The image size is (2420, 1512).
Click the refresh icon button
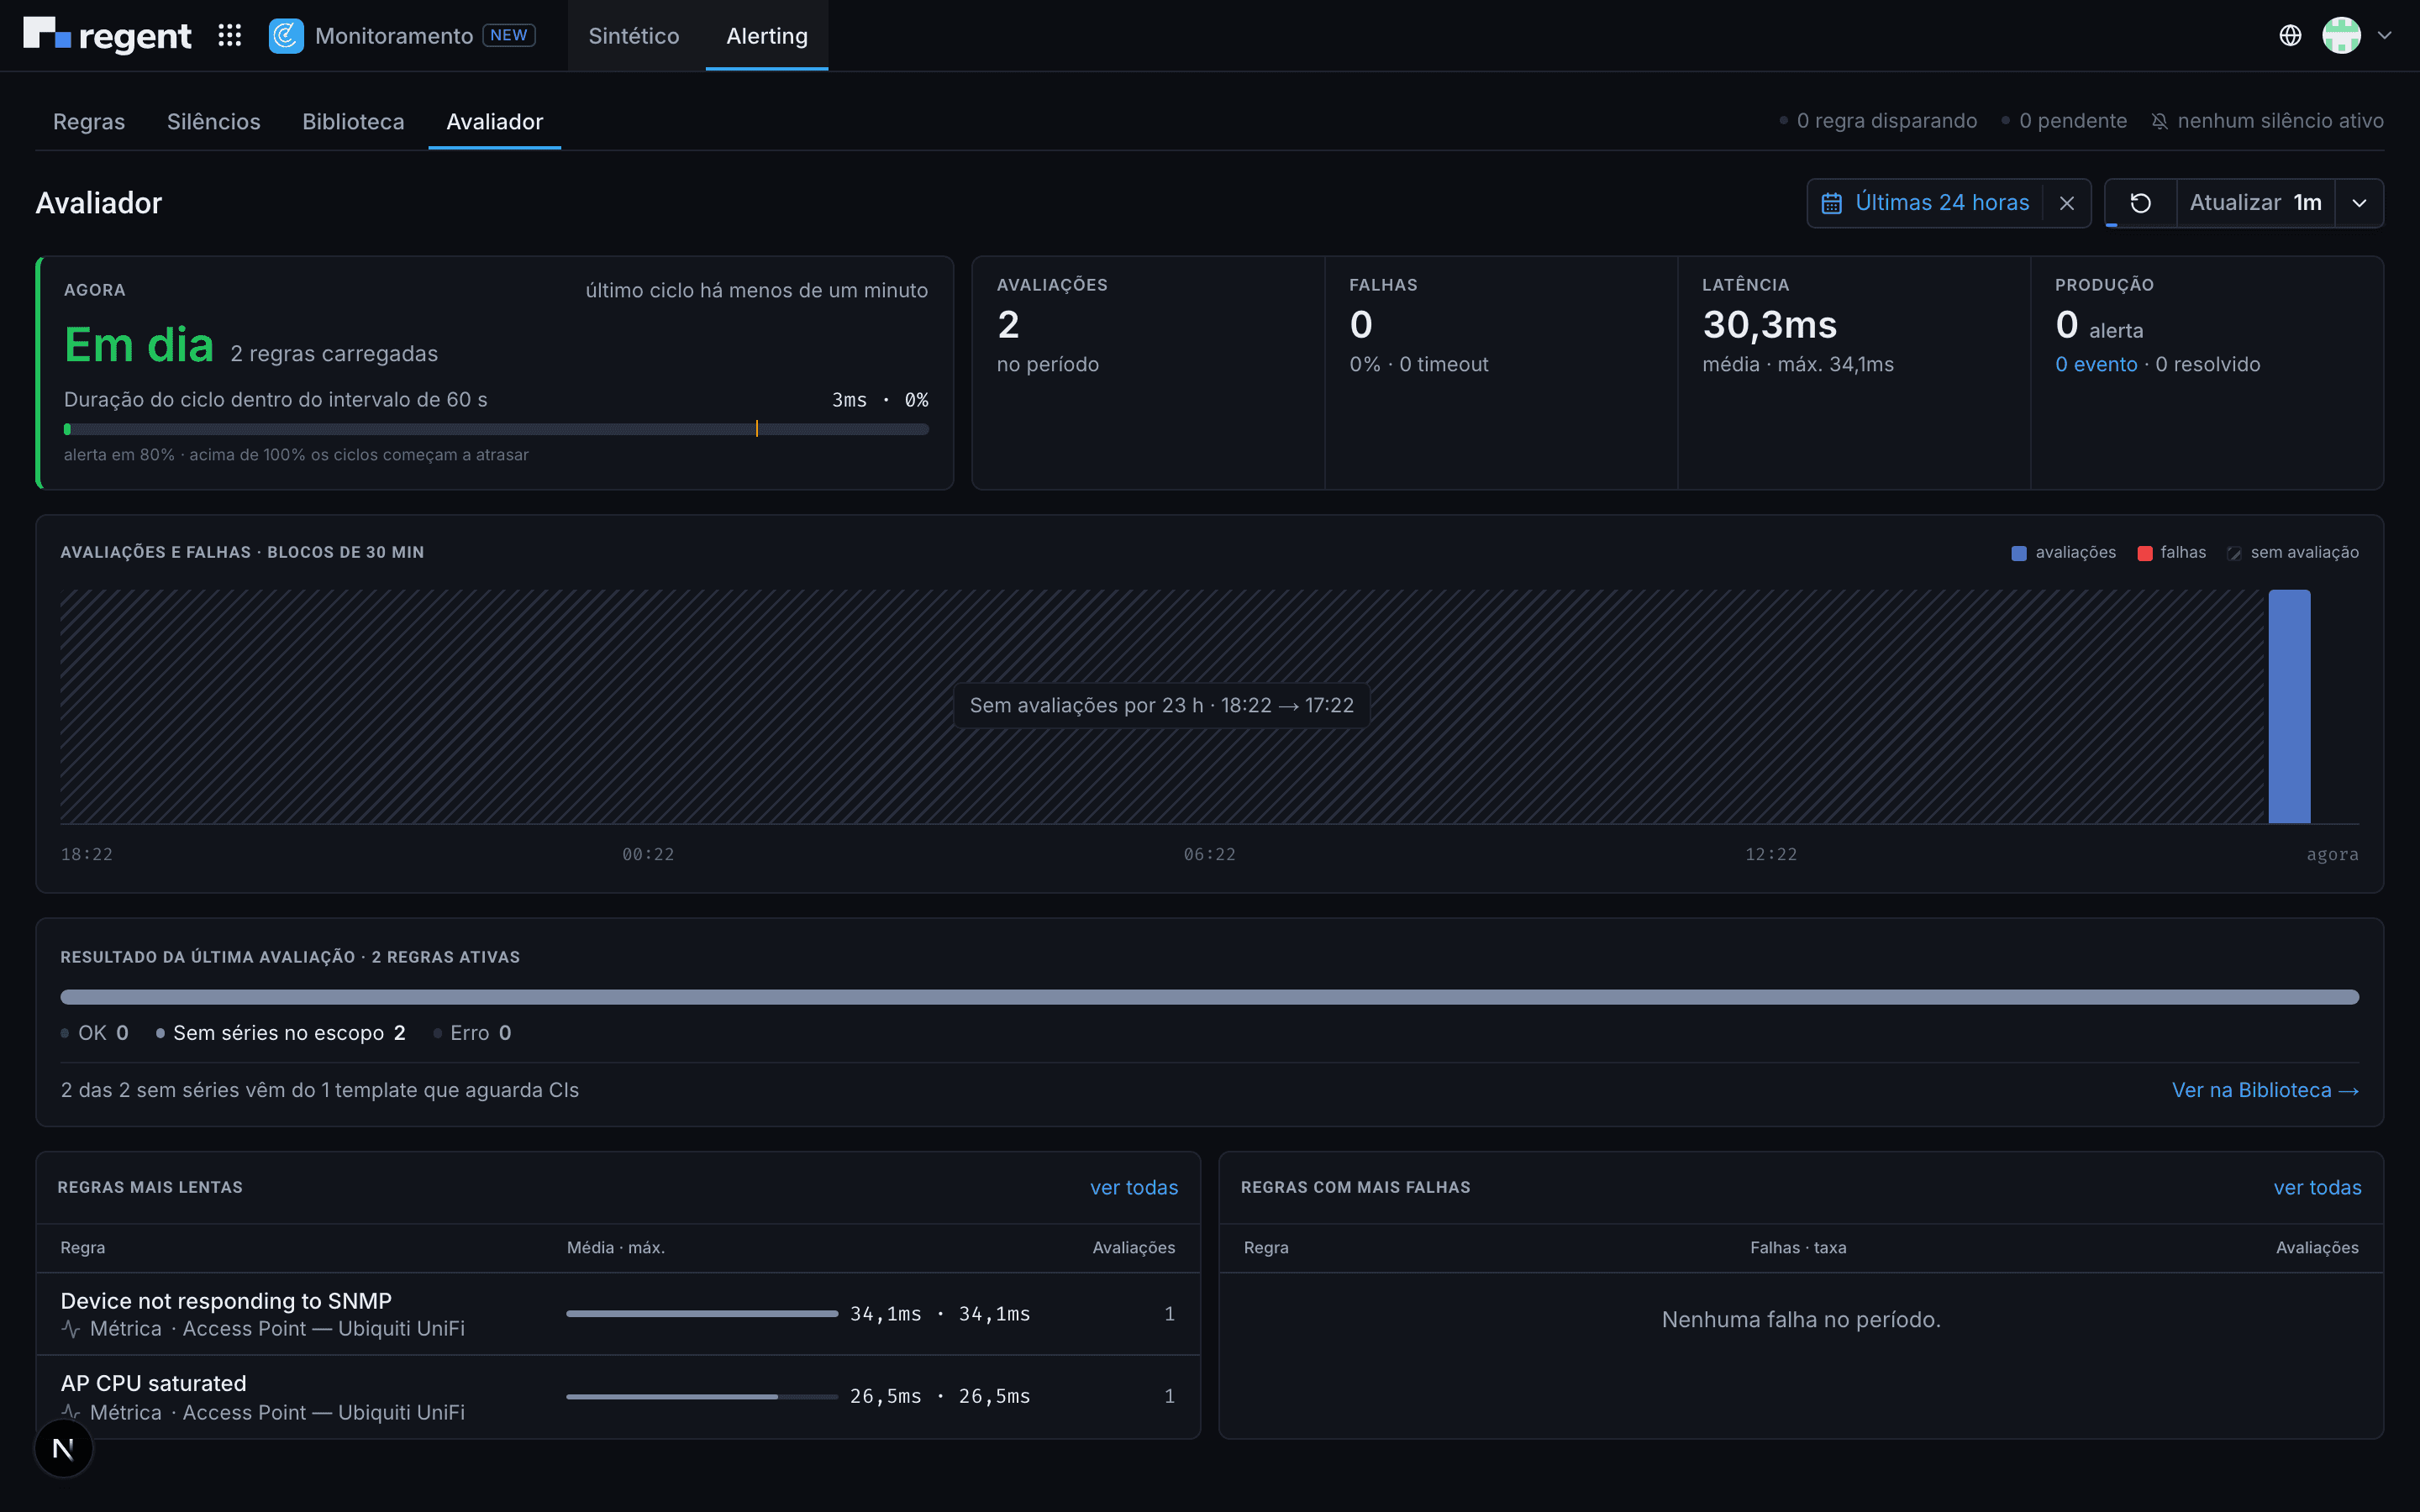click(x=2140, y=203)
